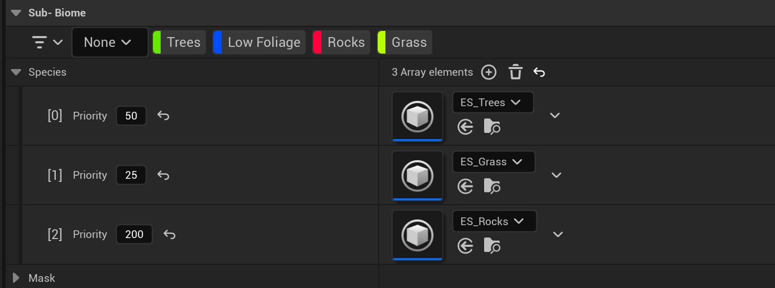Reset priority 200 value to default

[x=169, y=235]
